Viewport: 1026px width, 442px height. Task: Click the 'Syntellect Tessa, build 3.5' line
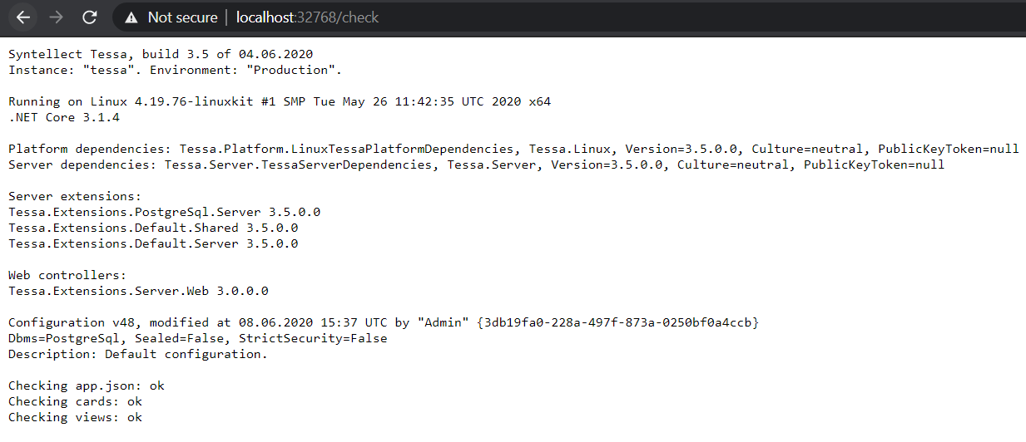161,54
